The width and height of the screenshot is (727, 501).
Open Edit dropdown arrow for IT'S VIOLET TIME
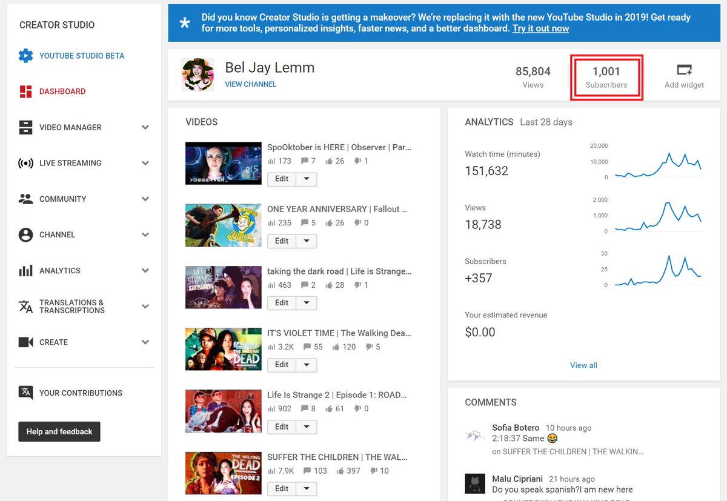(x=307, y=365)
